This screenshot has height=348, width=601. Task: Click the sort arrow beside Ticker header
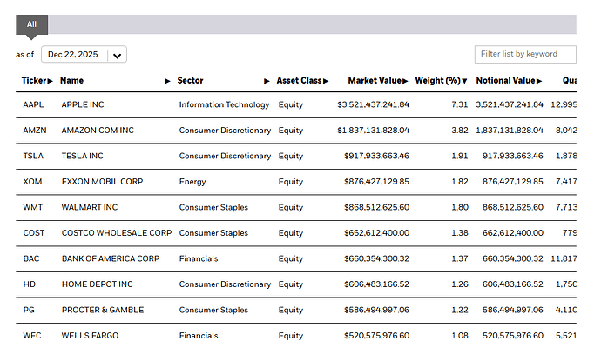pos(51,81)
